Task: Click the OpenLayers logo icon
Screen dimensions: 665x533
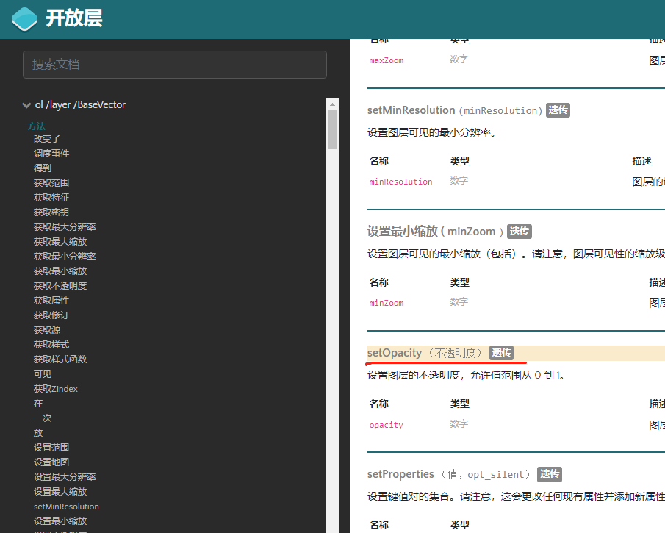Action: pos(24,19)
